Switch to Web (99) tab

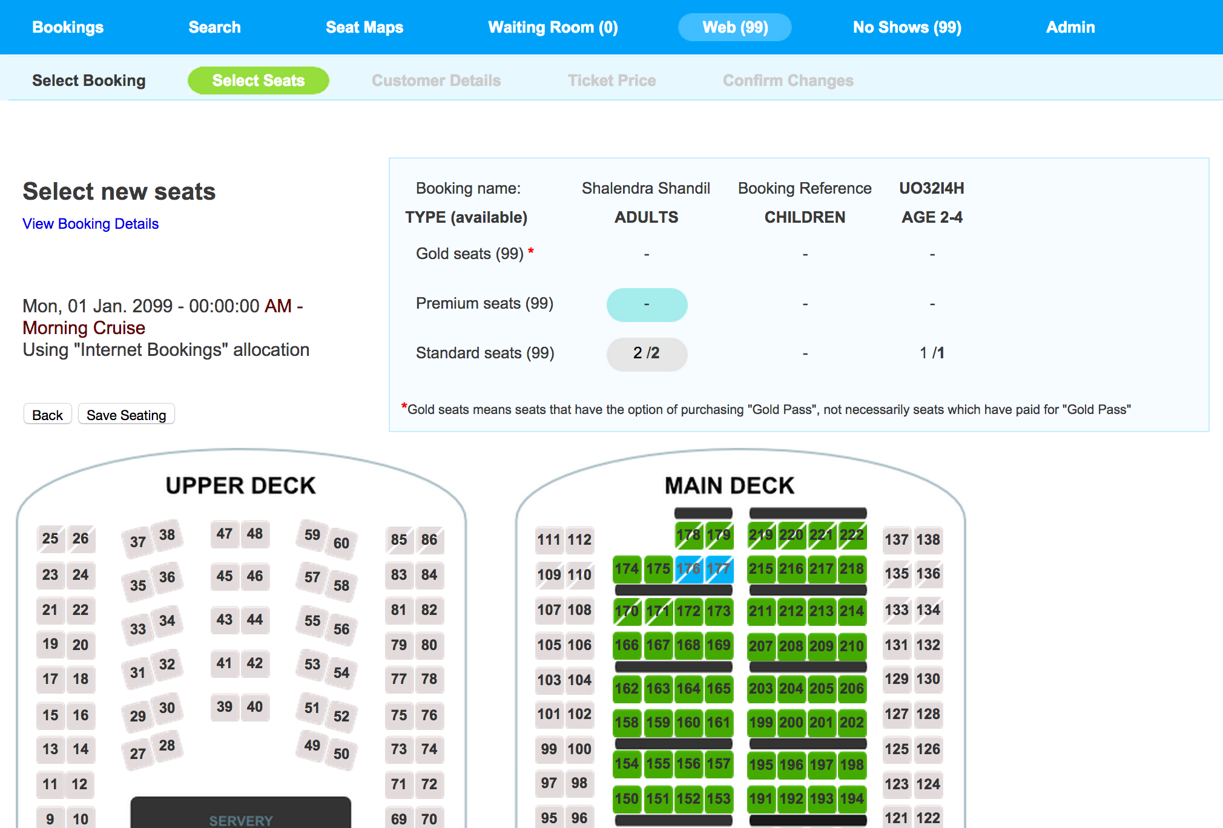[734, 27]
